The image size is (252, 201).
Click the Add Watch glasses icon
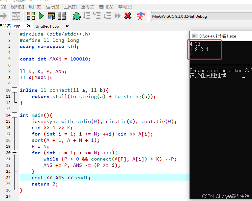click(140, 16)
